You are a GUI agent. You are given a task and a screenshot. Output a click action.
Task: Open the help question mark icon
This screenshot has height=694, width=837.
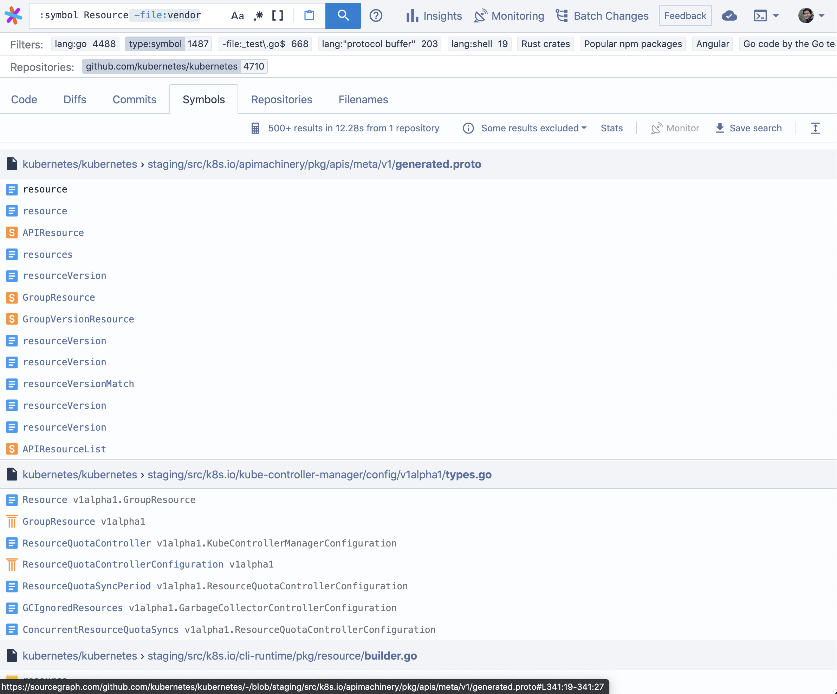375,15
